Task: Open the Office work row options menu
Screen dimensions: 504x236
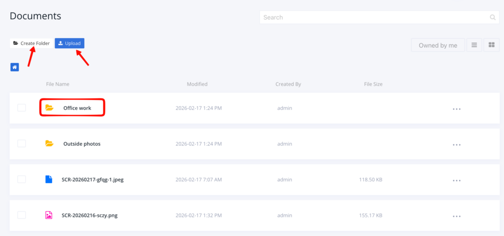Action: pos(457,109)
